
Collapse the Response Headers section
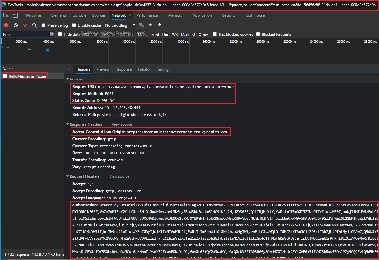tap(68, 124)
